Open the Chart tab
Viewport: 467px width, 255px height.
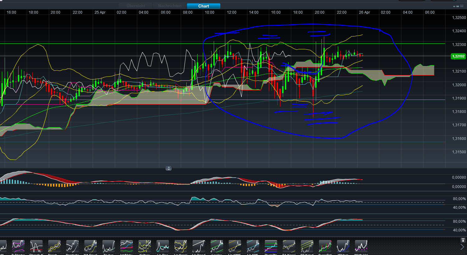click(203, 6)
